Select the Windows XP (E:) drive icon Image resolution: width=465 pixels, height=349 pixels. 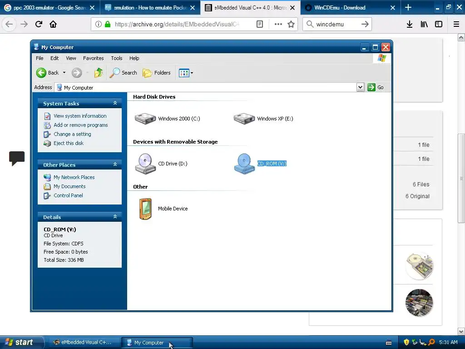click(x=244, y=119)
